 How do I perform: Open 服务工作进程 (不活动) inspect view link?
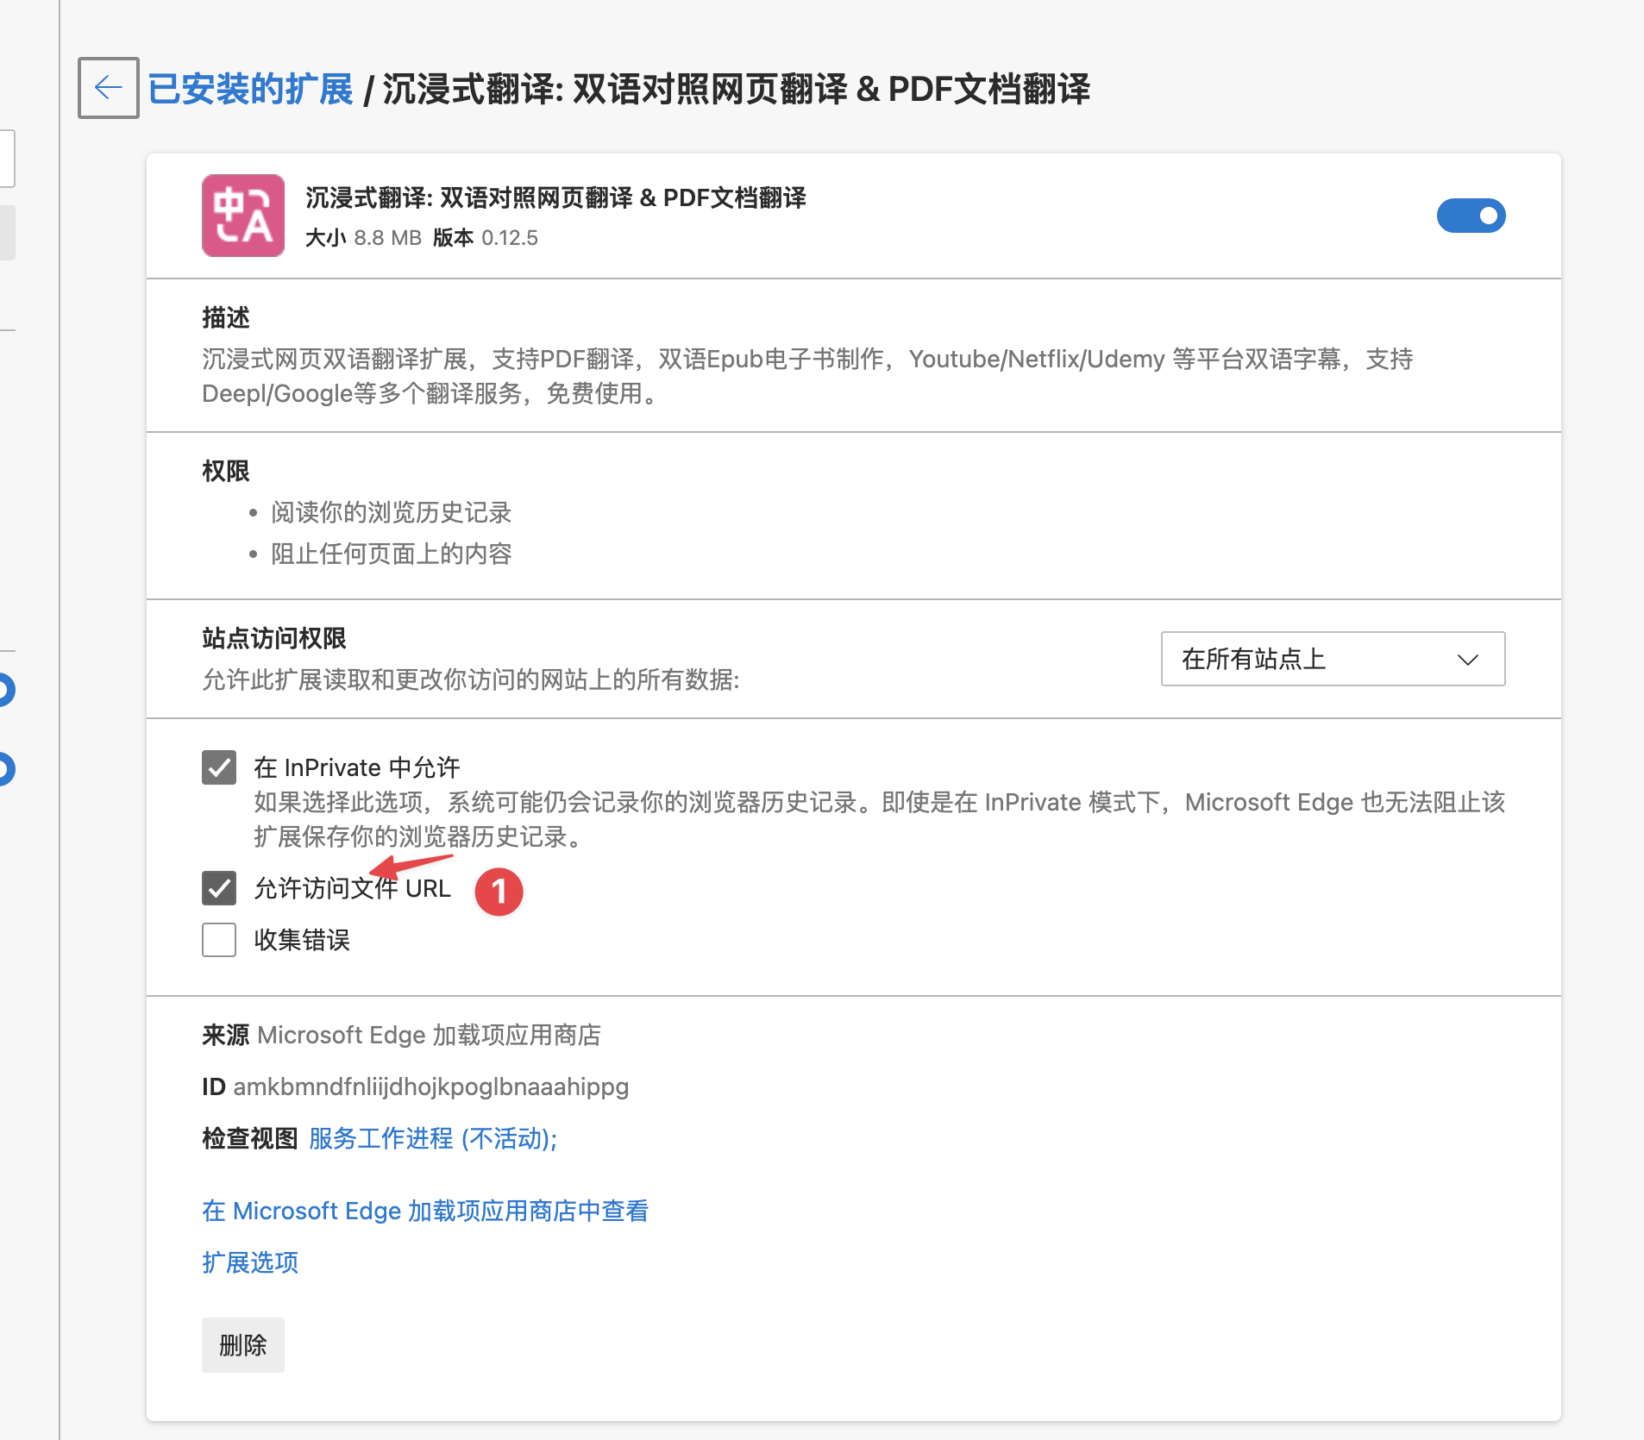click(432, 1139)
